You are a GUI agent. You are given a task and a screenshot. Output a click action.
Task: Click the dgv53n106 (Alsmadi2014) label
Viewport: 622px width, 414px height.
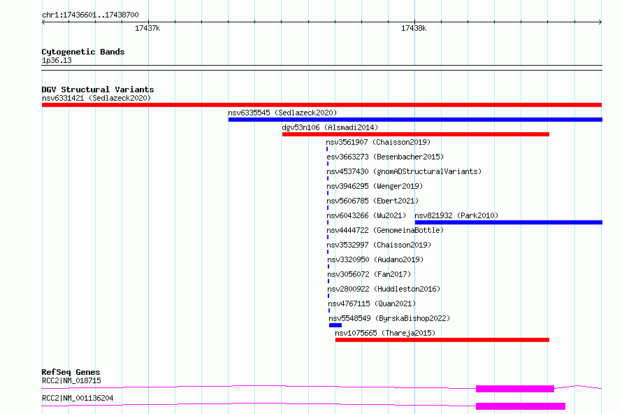point(330,127)
